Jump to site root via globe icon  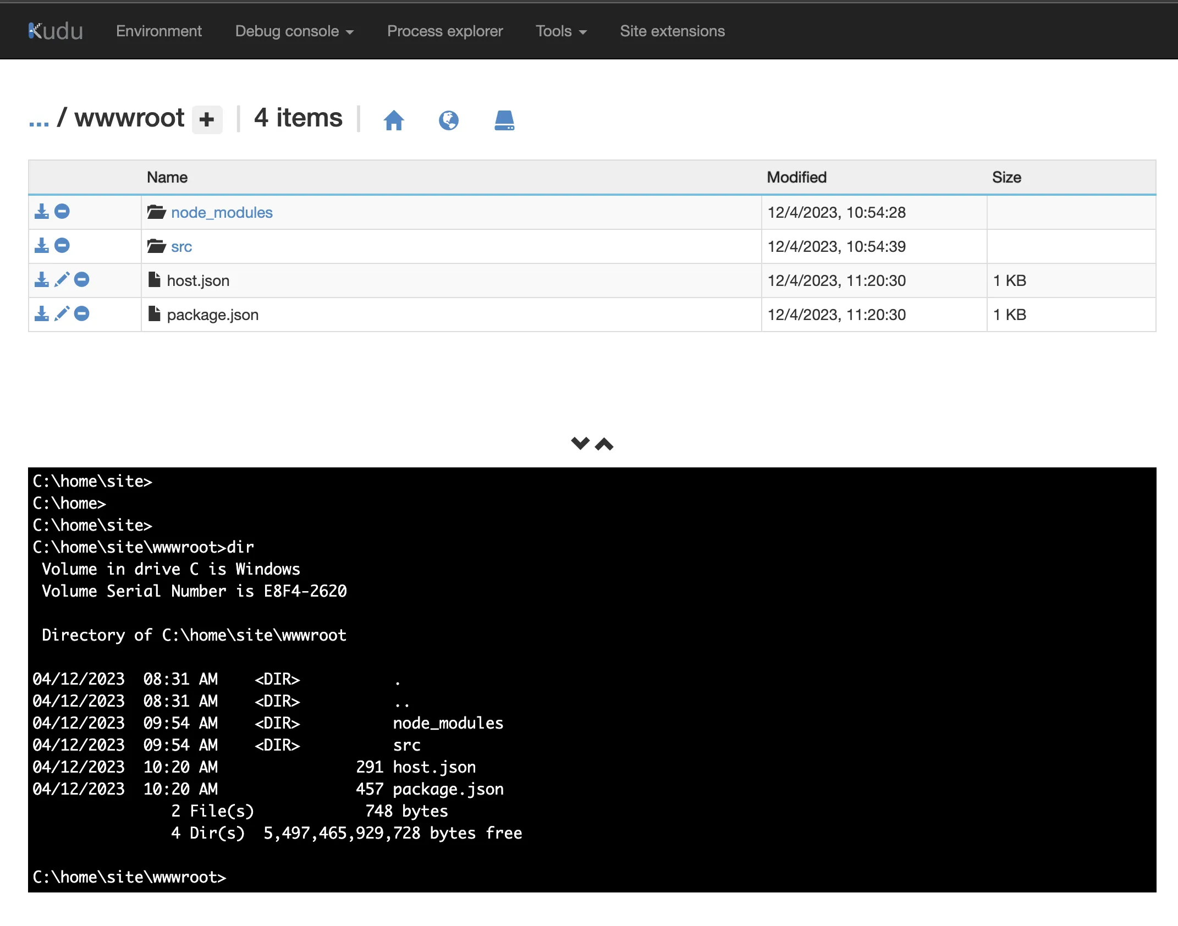(x=449, y=120)
